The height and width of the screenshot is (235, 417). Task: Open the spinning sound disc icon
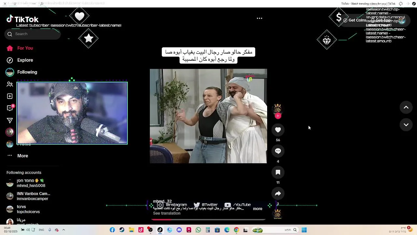[278, 214]
